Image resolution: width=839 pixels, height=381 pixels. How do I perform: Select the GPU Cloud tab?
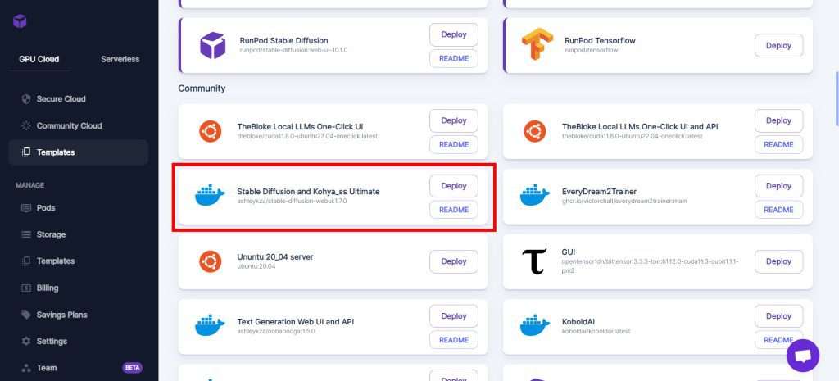pos(39,59)
